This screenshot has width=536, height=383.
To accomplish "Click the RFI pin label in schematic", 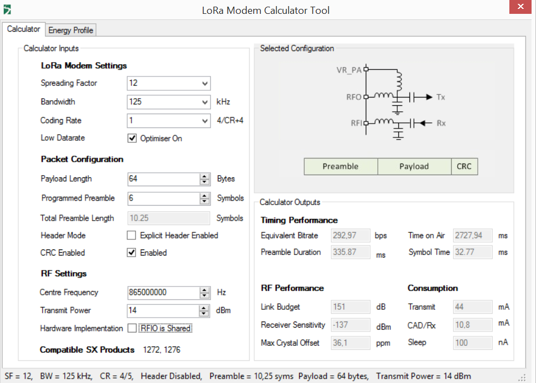I will [357, 123].
